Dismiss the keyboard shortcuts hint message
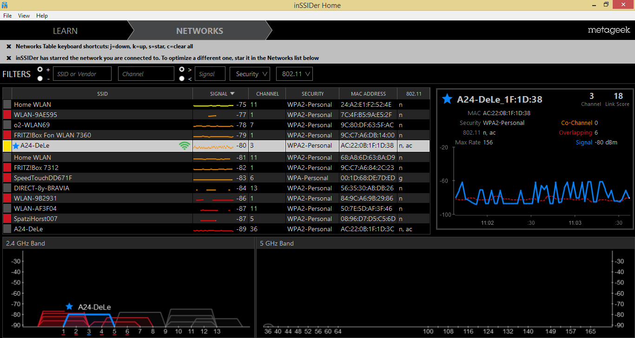Image resolution: width=635 pixels, height=338 pixels. [x=9, y=46]
